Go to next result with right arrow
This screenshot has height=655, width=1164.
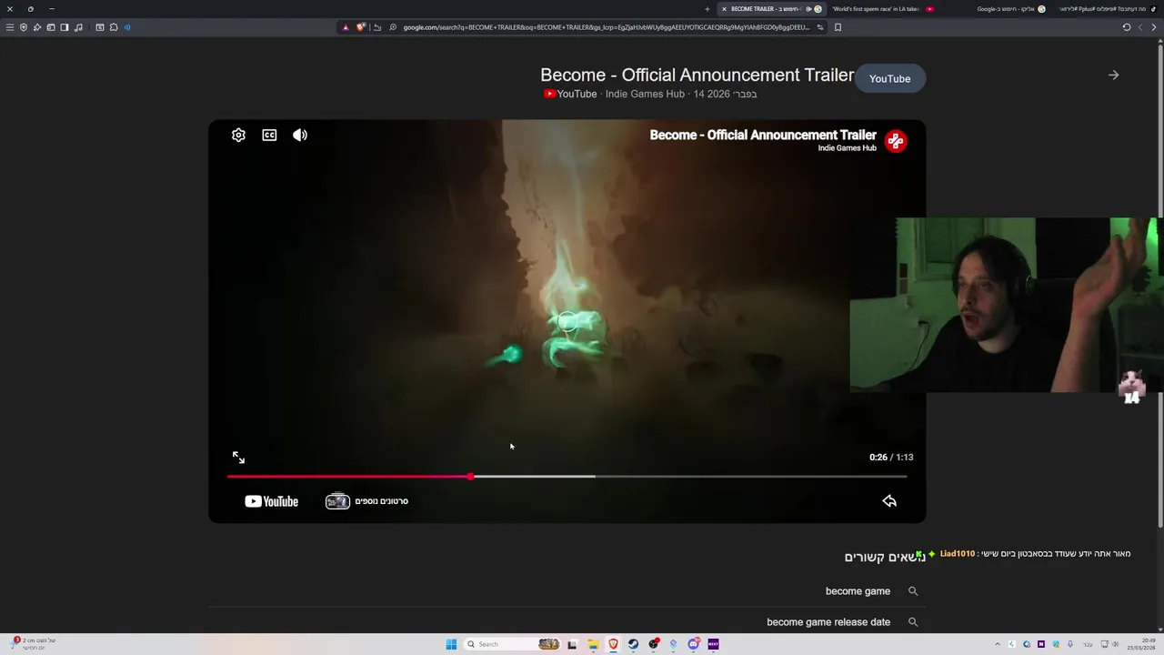tap(1113, 76)
